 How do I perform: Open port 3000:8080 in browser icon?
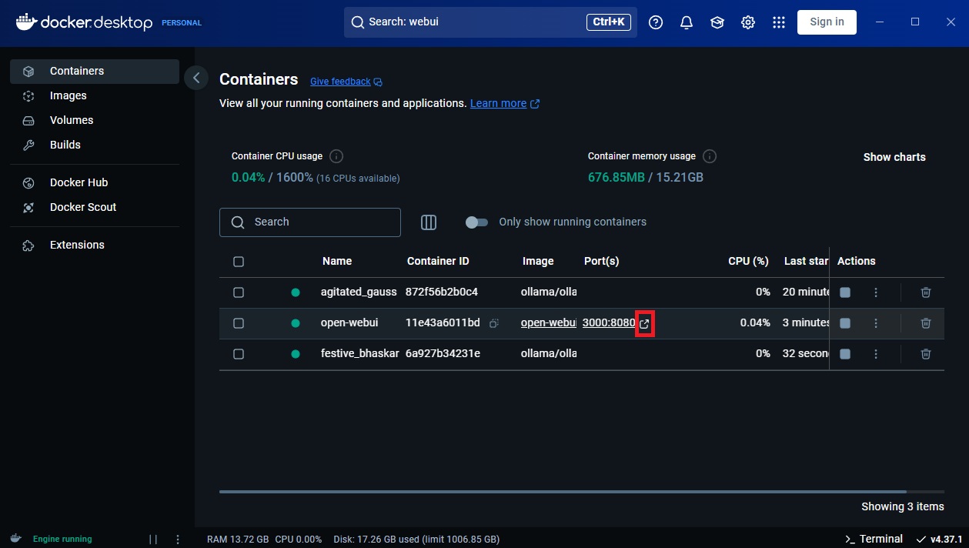pos(645,323)
